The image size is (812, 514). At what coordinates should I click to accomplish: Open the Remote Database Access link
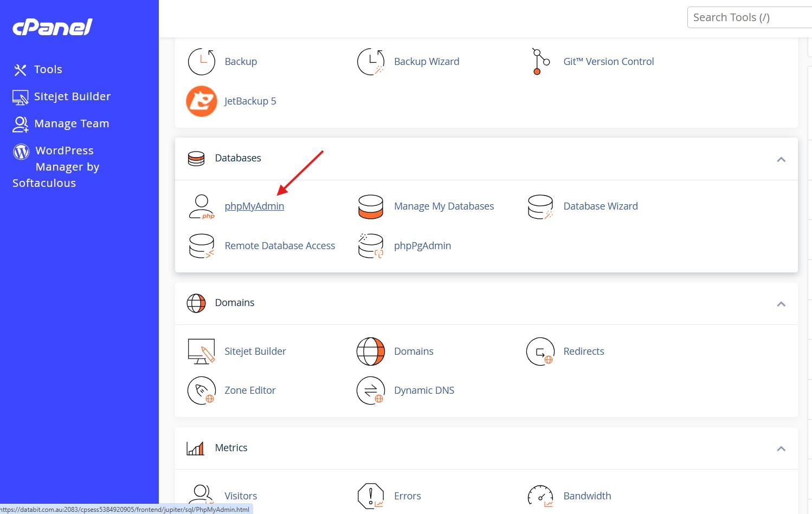(x=280, y=246)
